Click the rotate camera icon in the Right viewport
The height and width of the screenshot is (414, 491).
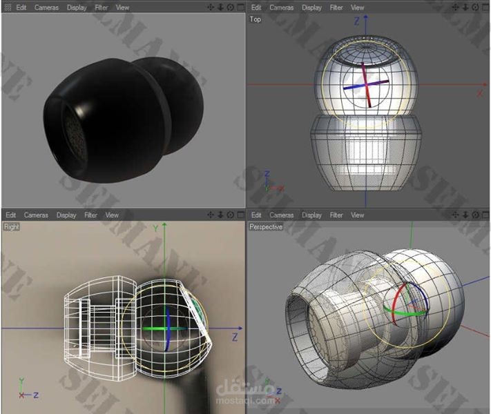pos(231,215)
